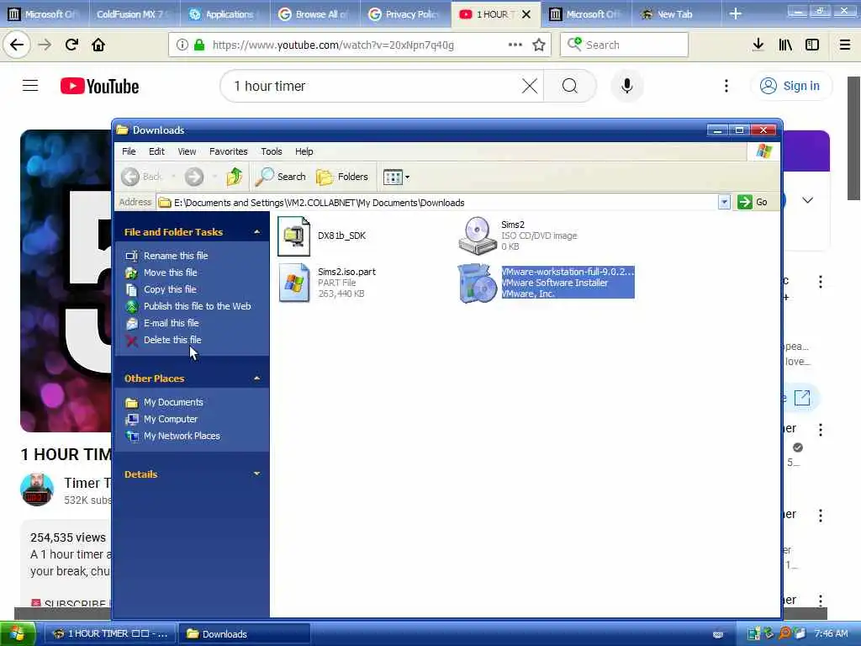Image resolution: width=861 pixels, height=646 pixels.
Task: Click Delete this file
Action: click(172, 340)
